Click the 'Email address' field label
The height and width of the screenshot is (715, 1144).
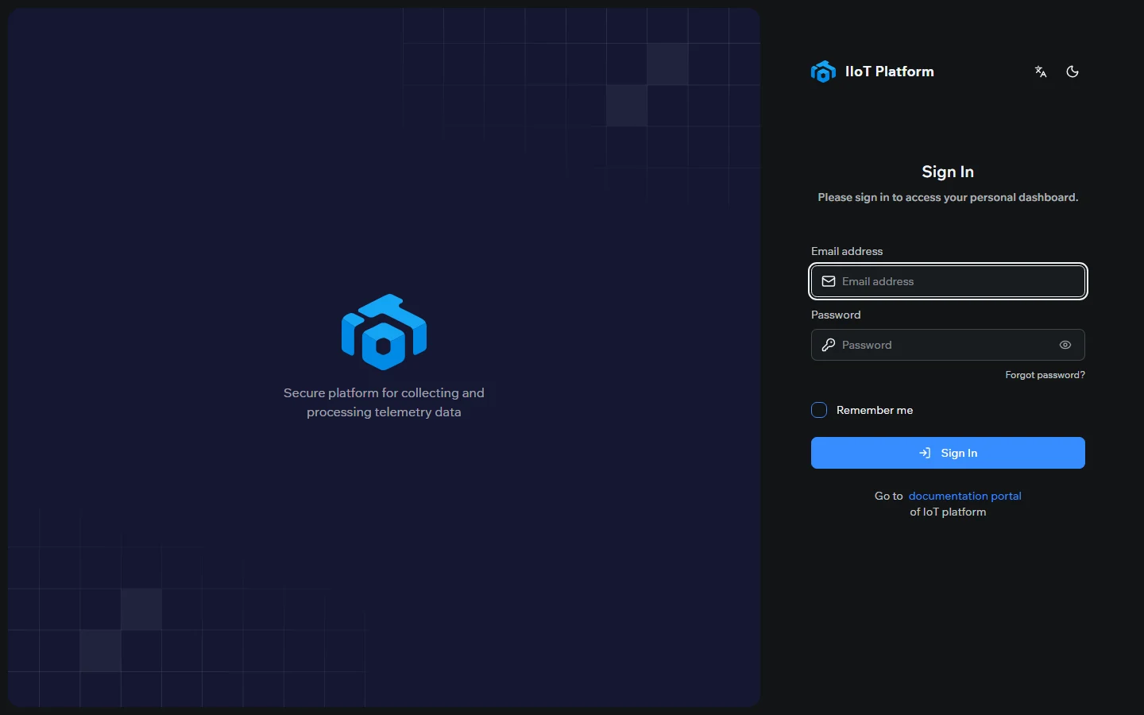[x=847, y=251]
